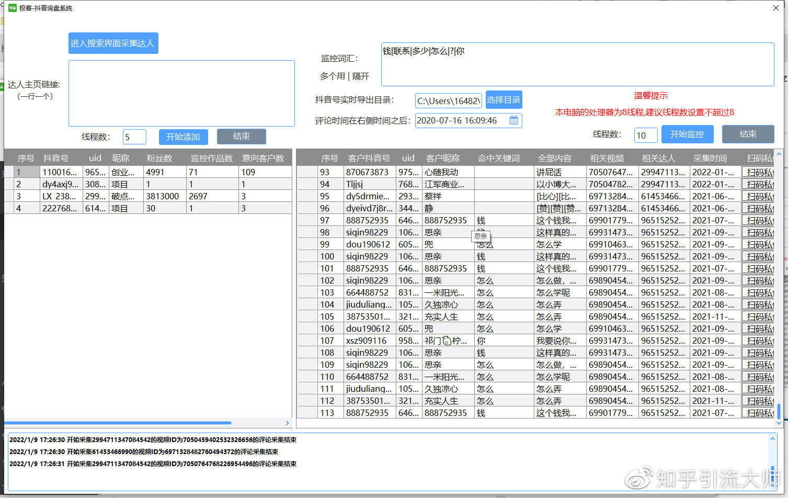Click 全部内容 column header

click(x=555, y=158)
